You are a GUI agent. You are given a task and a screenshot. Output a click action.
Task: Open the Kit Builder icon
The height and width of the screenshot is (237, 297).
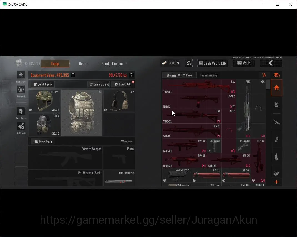21,75
